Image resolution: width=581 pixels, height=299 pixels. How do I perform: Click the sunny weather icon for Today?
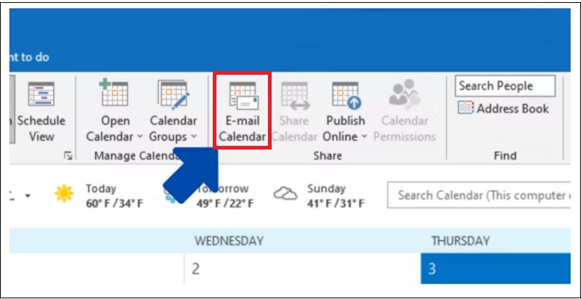coord(65,194)
